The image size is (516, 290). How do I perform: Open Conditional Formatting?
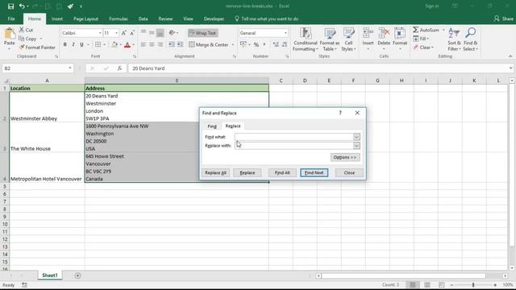306,39
